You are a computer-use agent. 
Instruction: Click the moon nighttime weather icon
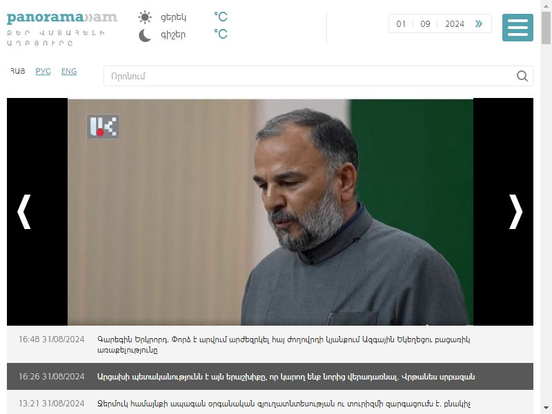click(x=145, y=35)
